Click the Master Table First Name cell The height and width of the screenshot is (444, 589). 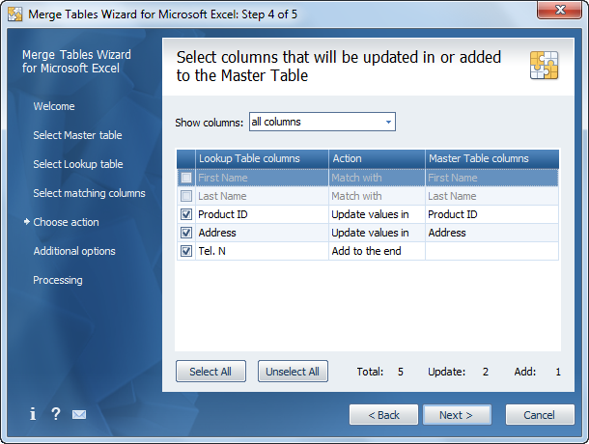[492, 178]
